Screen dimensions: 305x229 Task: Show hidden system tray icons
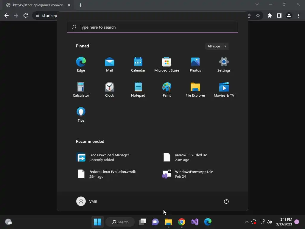pos(246,222)
